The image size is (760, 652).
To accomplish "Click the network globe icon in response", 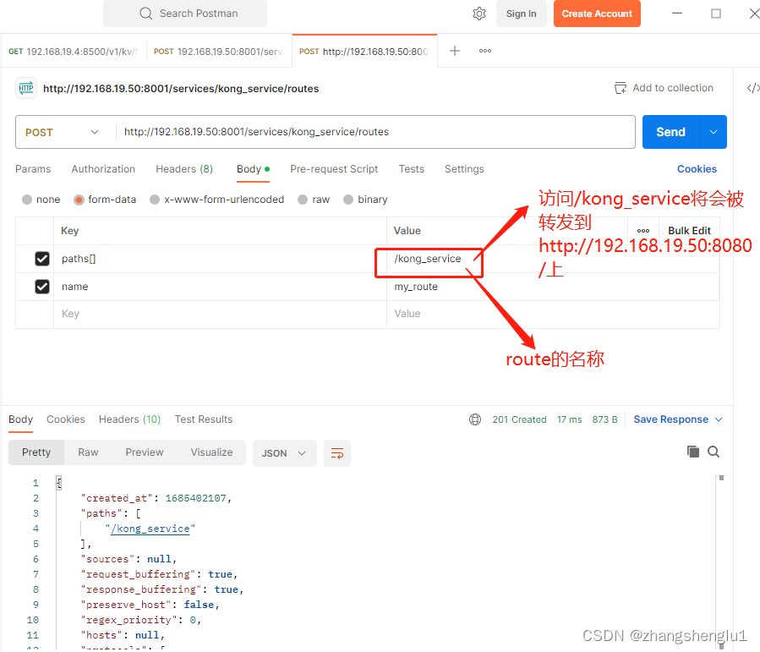I will coord(474,419).
